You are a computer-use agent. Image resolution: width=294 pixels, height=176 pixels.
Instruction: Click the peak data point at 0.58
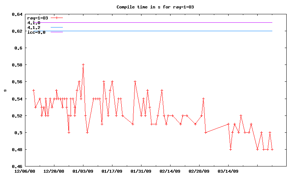pyautogui.click(x=83, y=65)
